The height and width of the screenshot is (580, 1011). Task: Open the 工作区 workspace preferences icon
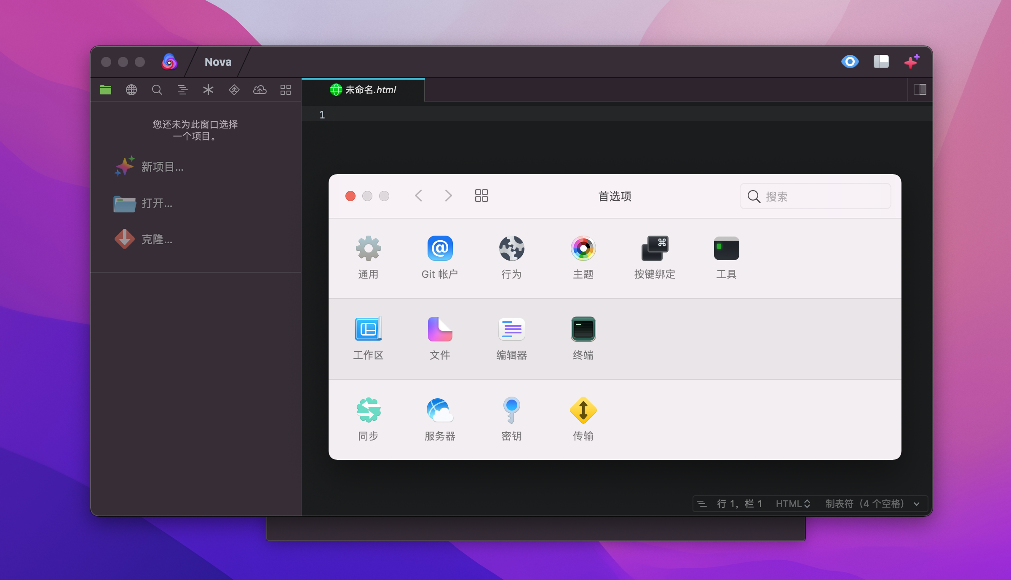pyautogui.click(x=368, y=329)
